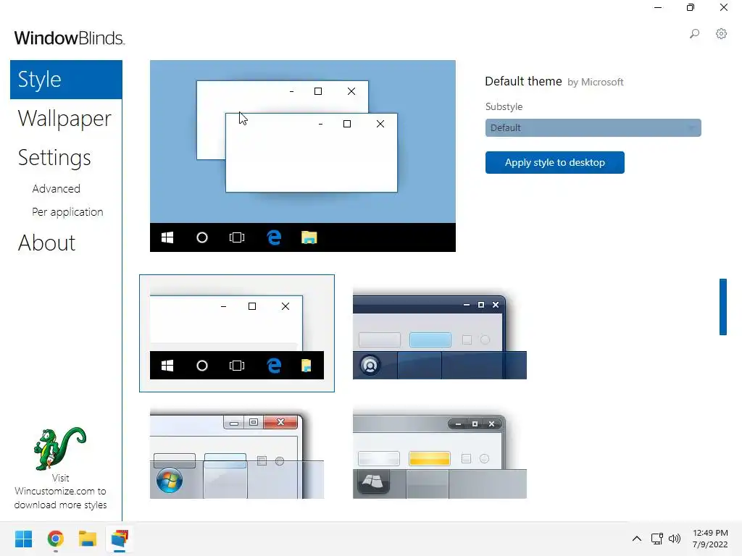The width and height of the screenshot is (742, 556).
Task: Click 'by Microsoft' author text
Action: (596, 83)
